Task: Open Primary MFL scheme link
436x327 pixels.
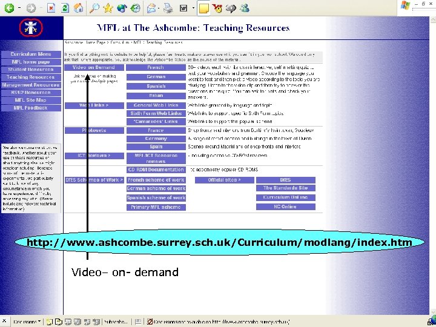Action: click(x=156, y=207)
